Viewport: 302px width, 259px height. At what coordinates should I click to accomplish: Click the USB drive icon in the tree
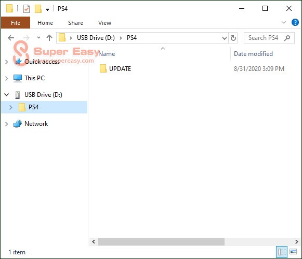18,95
